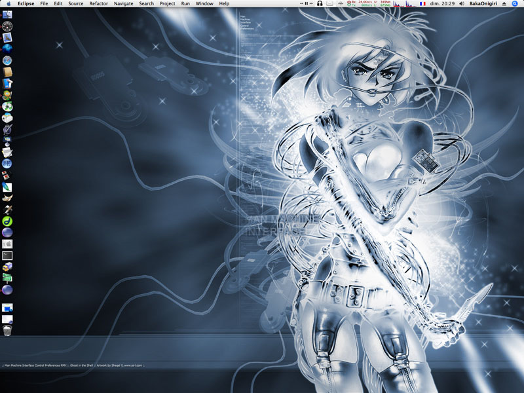This screenshot has width=524, height=393.
Task: Open the network Rx/Tx monitor menu
Action: (369, 4)
